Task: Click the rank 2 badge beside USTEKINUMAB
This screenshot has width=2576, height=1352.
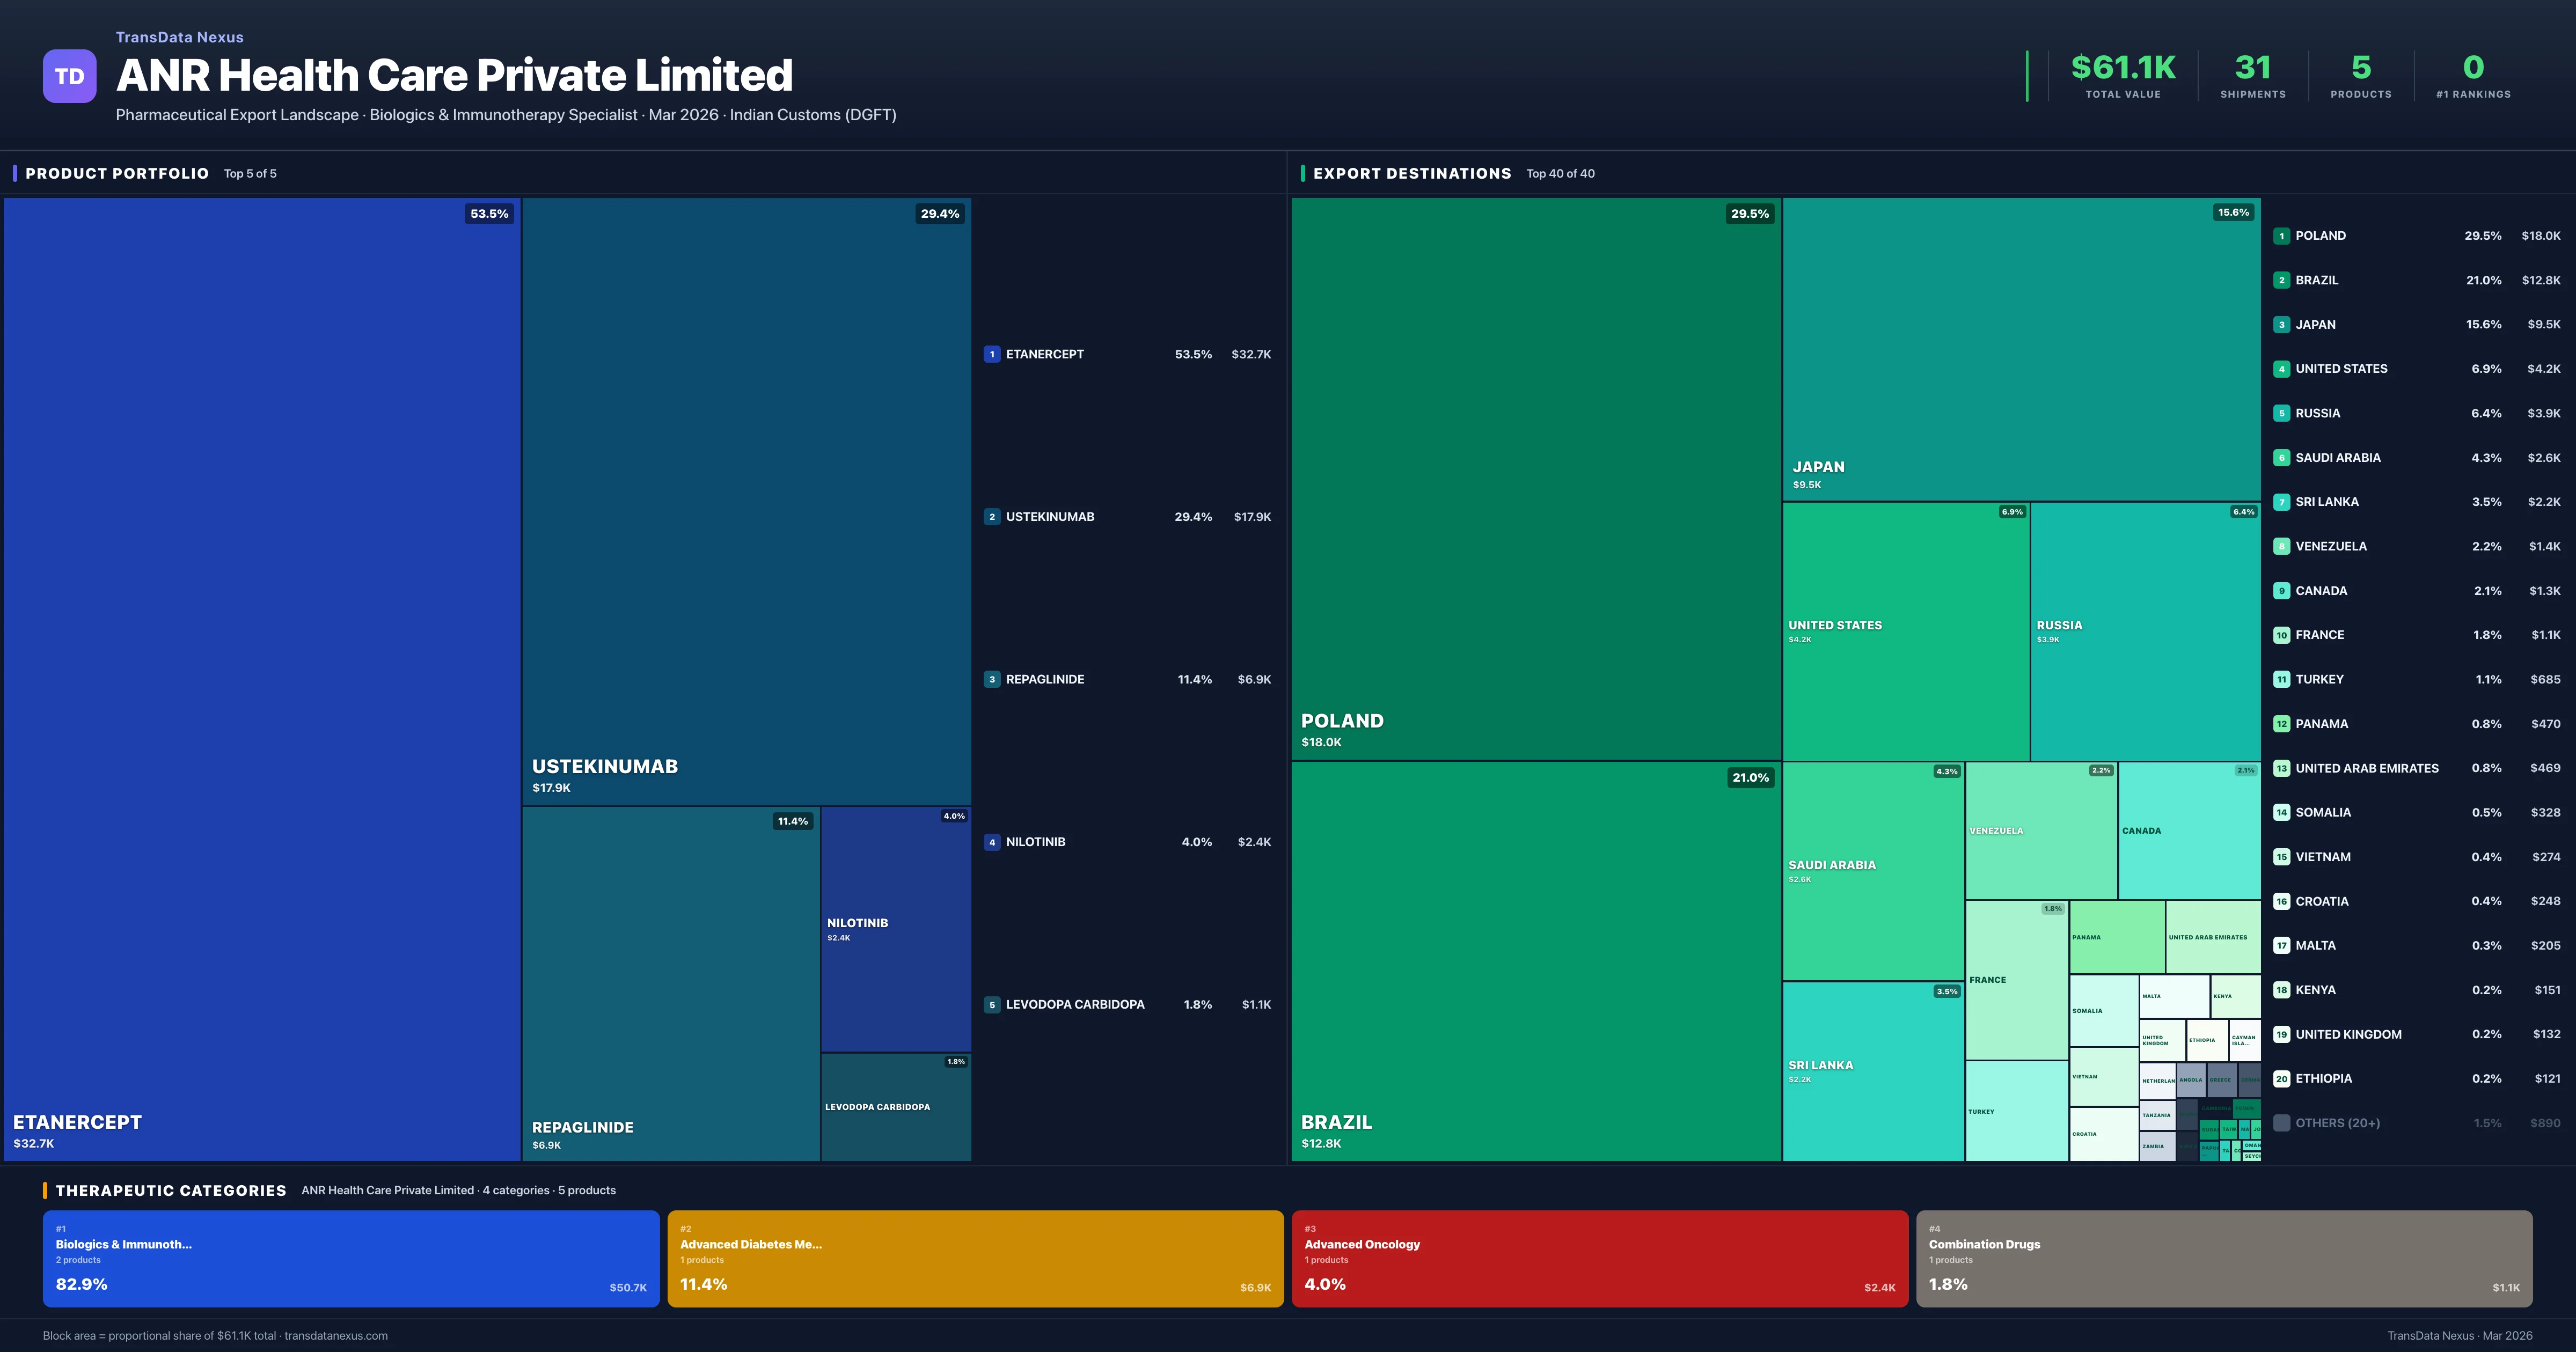Action: point(992,517)
